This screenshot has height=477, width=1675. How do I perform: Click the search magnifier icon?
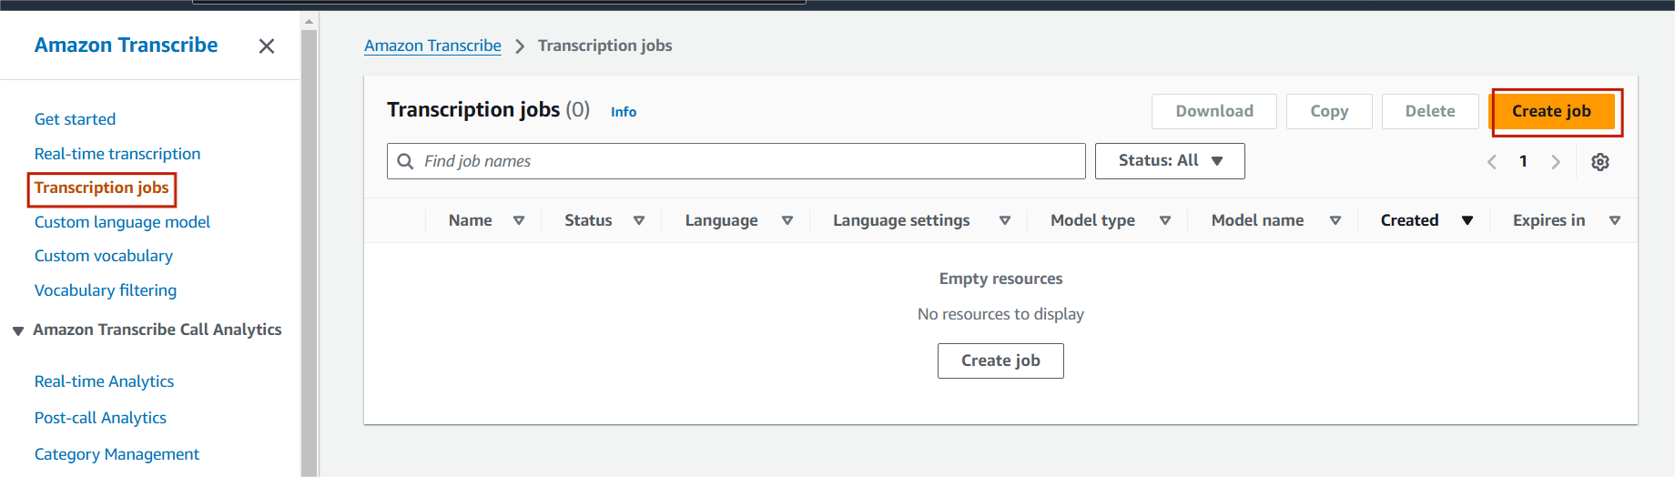click(x=406, y=161)
